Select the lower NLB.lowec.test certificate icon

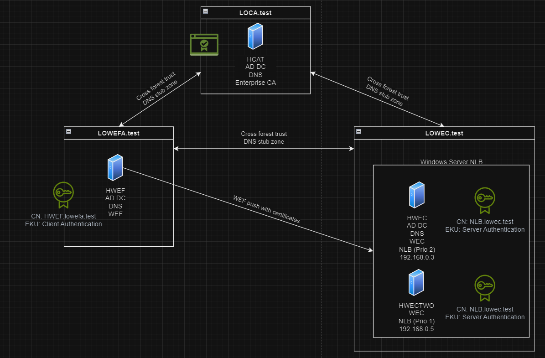(x=484, y=288)
